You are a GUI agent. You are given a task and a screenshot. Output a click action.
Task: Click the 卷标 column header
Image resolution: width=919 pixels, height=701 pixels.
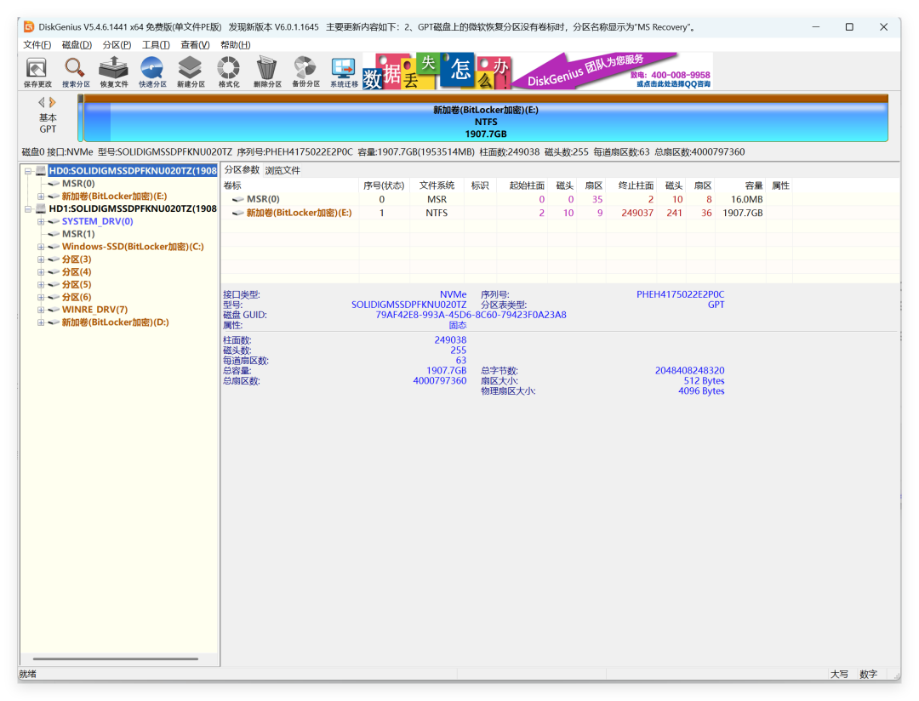coord(290,185)
